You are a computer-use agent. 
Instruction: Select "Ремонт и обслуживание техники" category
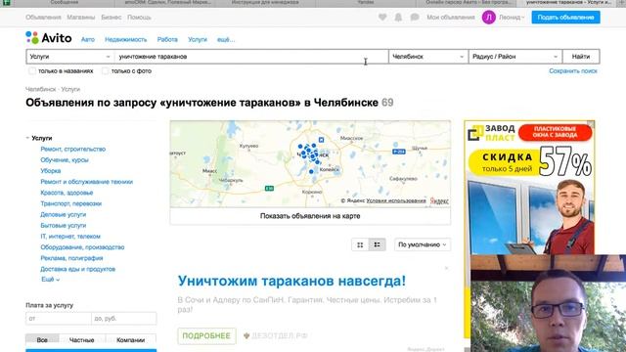(87, 182)
